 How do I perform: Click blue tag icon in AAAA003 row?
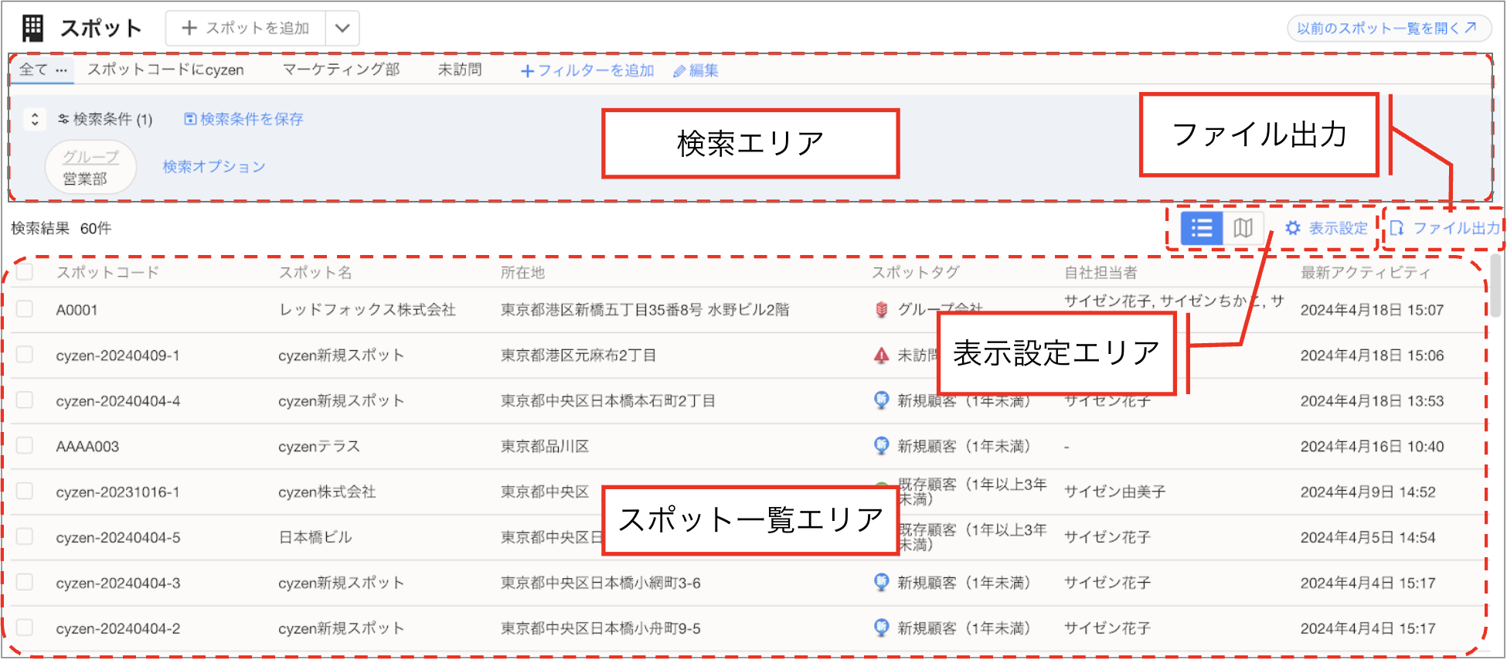coord(881,446)
